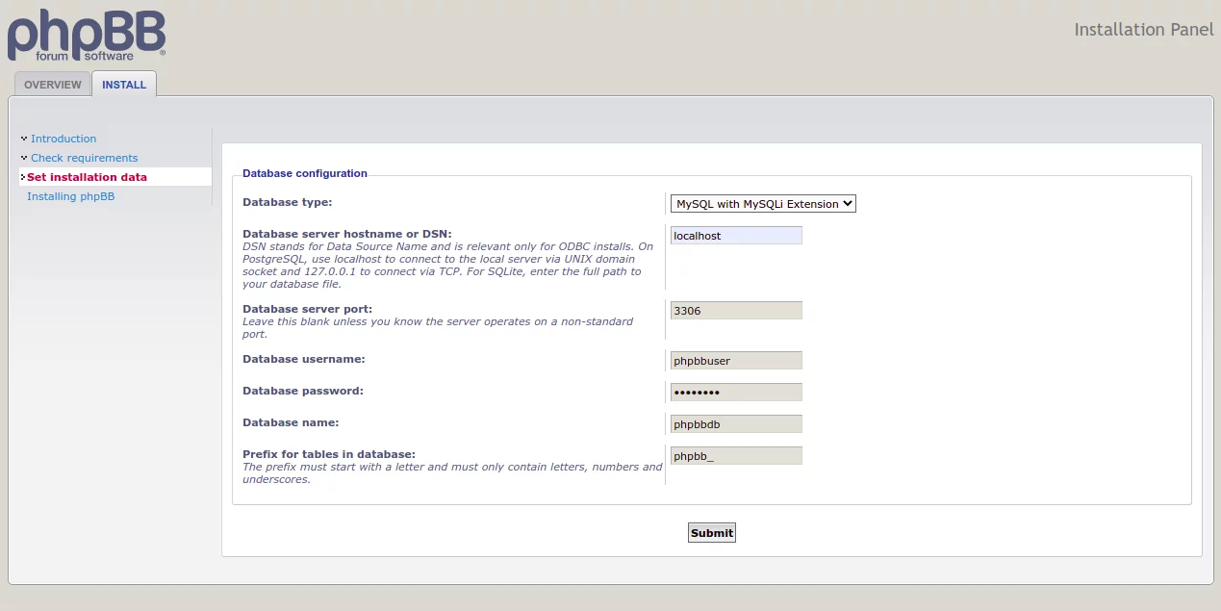Click the Database name input box
The width and height of the screenshot is (1221, 611).
[x=736, y=424]
